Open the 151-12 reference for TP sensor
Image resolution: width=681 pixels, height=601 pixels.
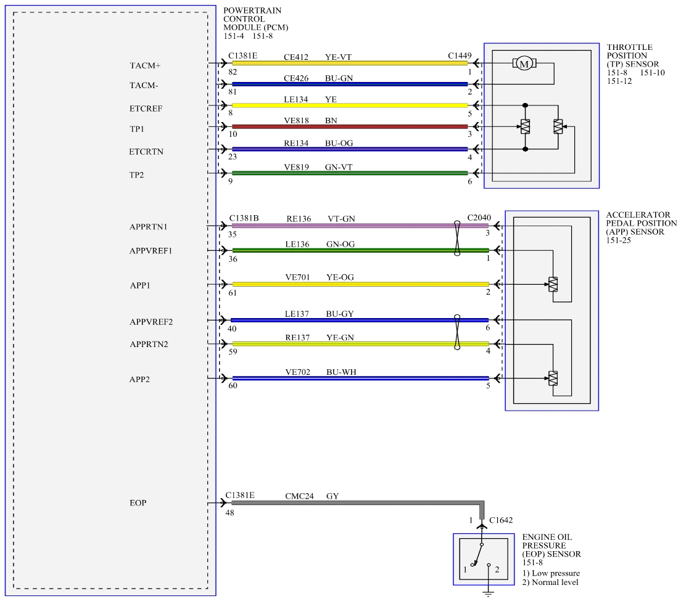click(x=619, y=81)
